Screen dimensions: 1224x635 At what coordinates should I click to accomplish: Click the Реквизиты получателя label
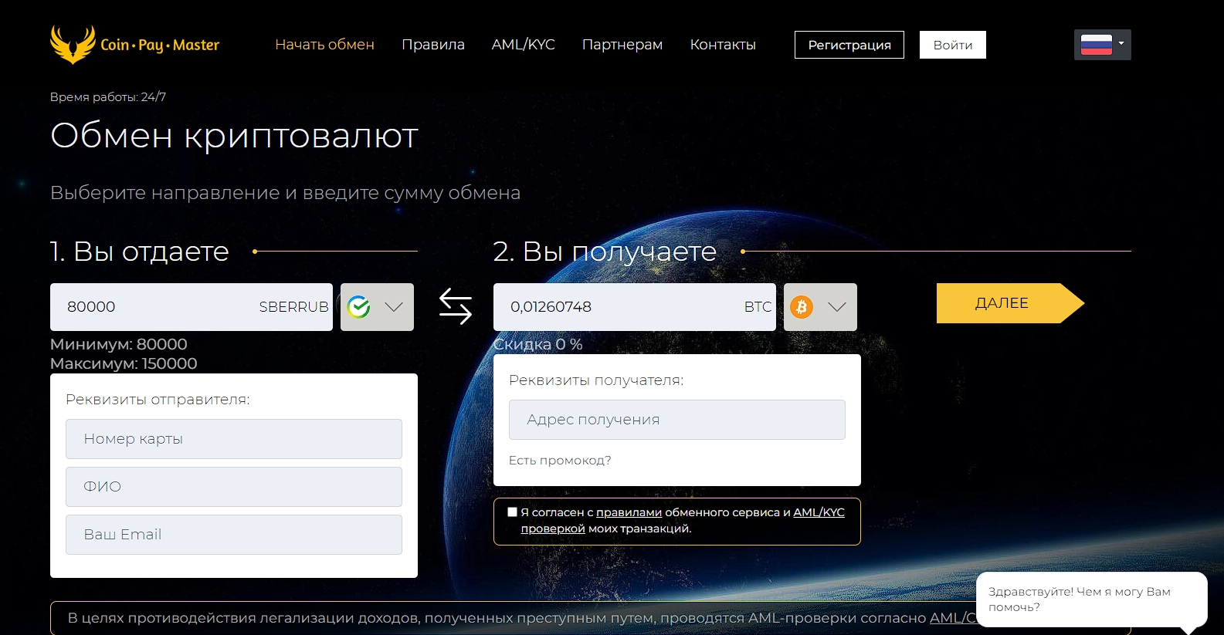coord(596,380)
